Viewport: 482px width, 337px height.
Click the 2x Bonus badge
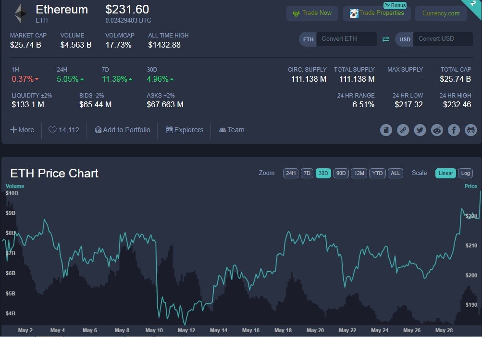[x=395, y=5]
